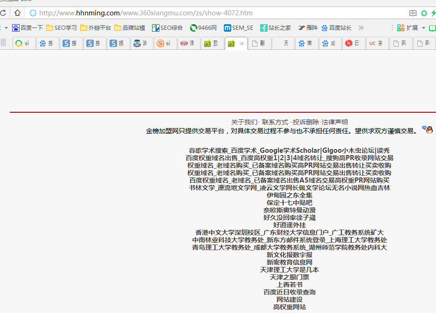Image resolution: width=436 pixels, height=313 pixels.
Task: Click the URL address bar field
Action: point(210,13)
